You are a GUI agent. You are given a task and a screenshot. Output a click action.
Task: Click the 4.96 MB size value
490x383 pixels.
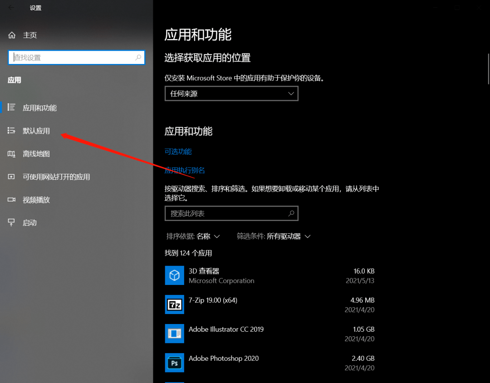[363, 300]
